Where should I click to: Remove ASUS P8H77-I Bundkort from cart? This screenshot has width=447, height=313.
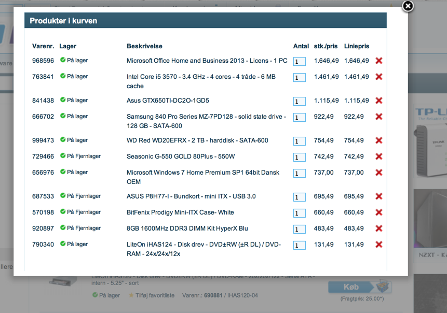(379, 196)
